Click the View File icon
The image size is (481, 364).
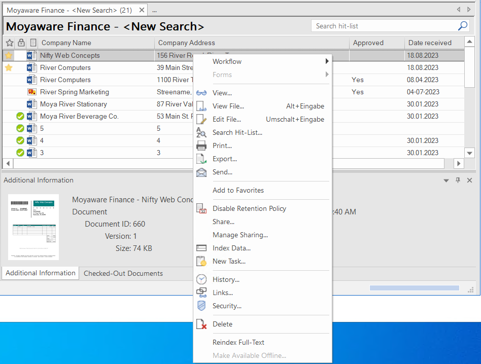click(201, 106)
